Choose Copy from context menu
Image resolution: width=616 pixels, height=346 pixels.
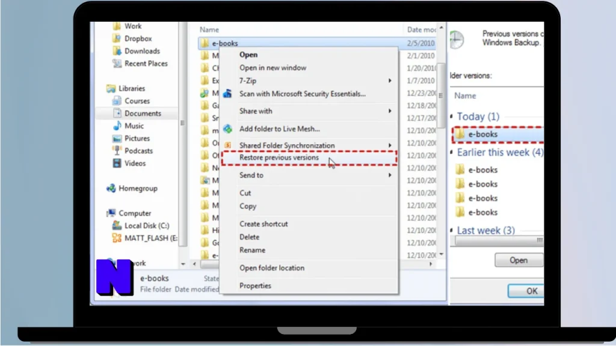coord(248,207)
